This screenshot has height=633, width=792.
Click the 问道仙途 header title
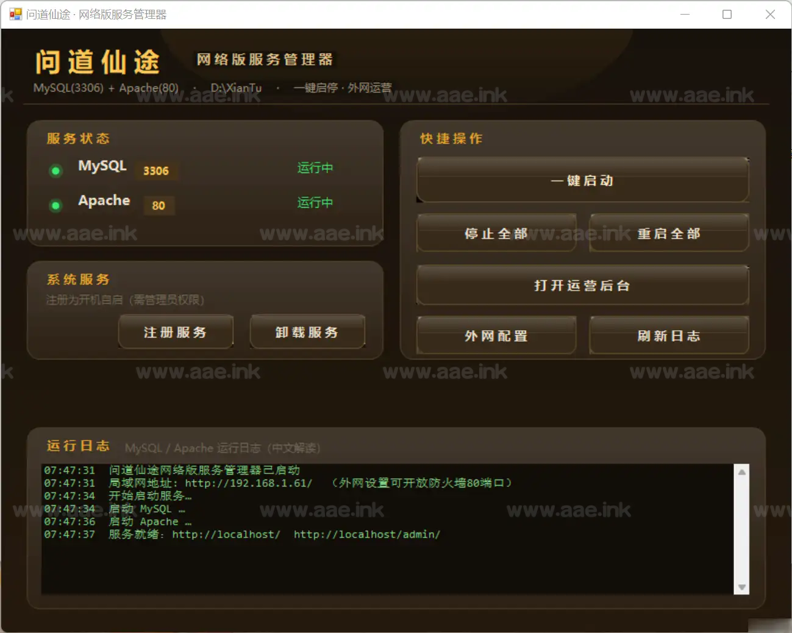[x=98, y=62]
